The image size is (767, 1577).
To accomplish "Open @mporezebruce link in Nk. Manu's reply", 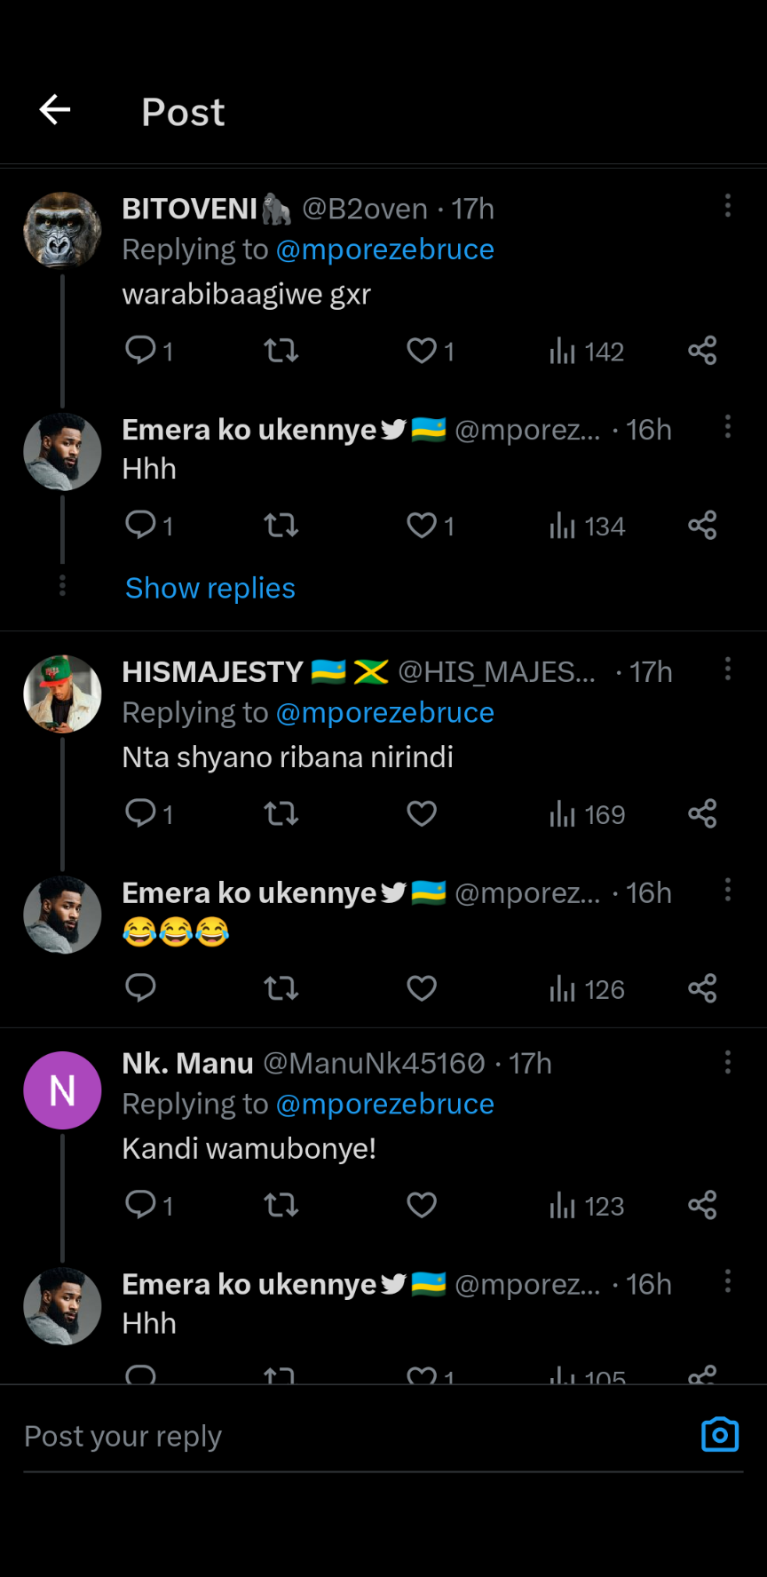I will click(x=385, y=1104).
